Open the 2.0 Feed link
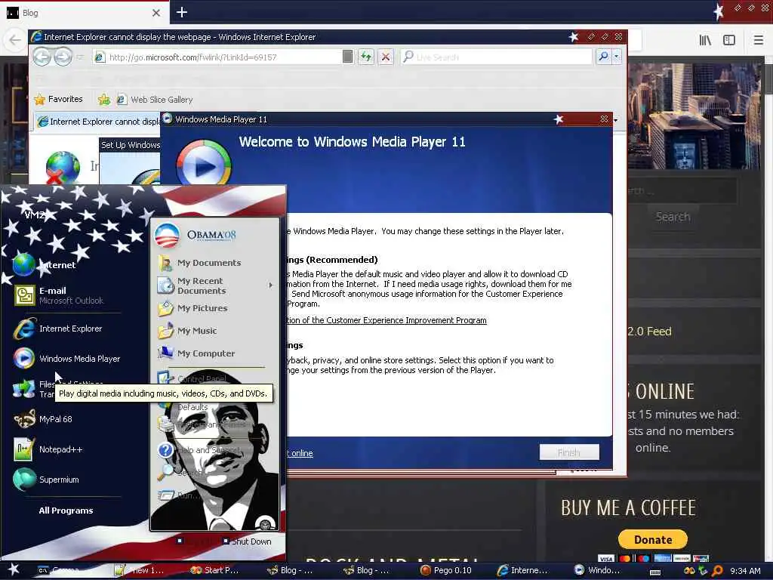Viewport: 773px width, 580px height. pos(649,332)
